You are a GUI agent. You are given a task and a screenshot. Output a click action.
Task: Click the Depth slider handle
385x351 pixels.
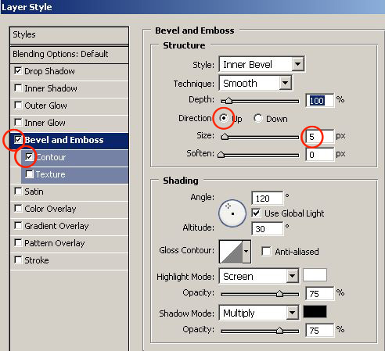tap(228, 101)
